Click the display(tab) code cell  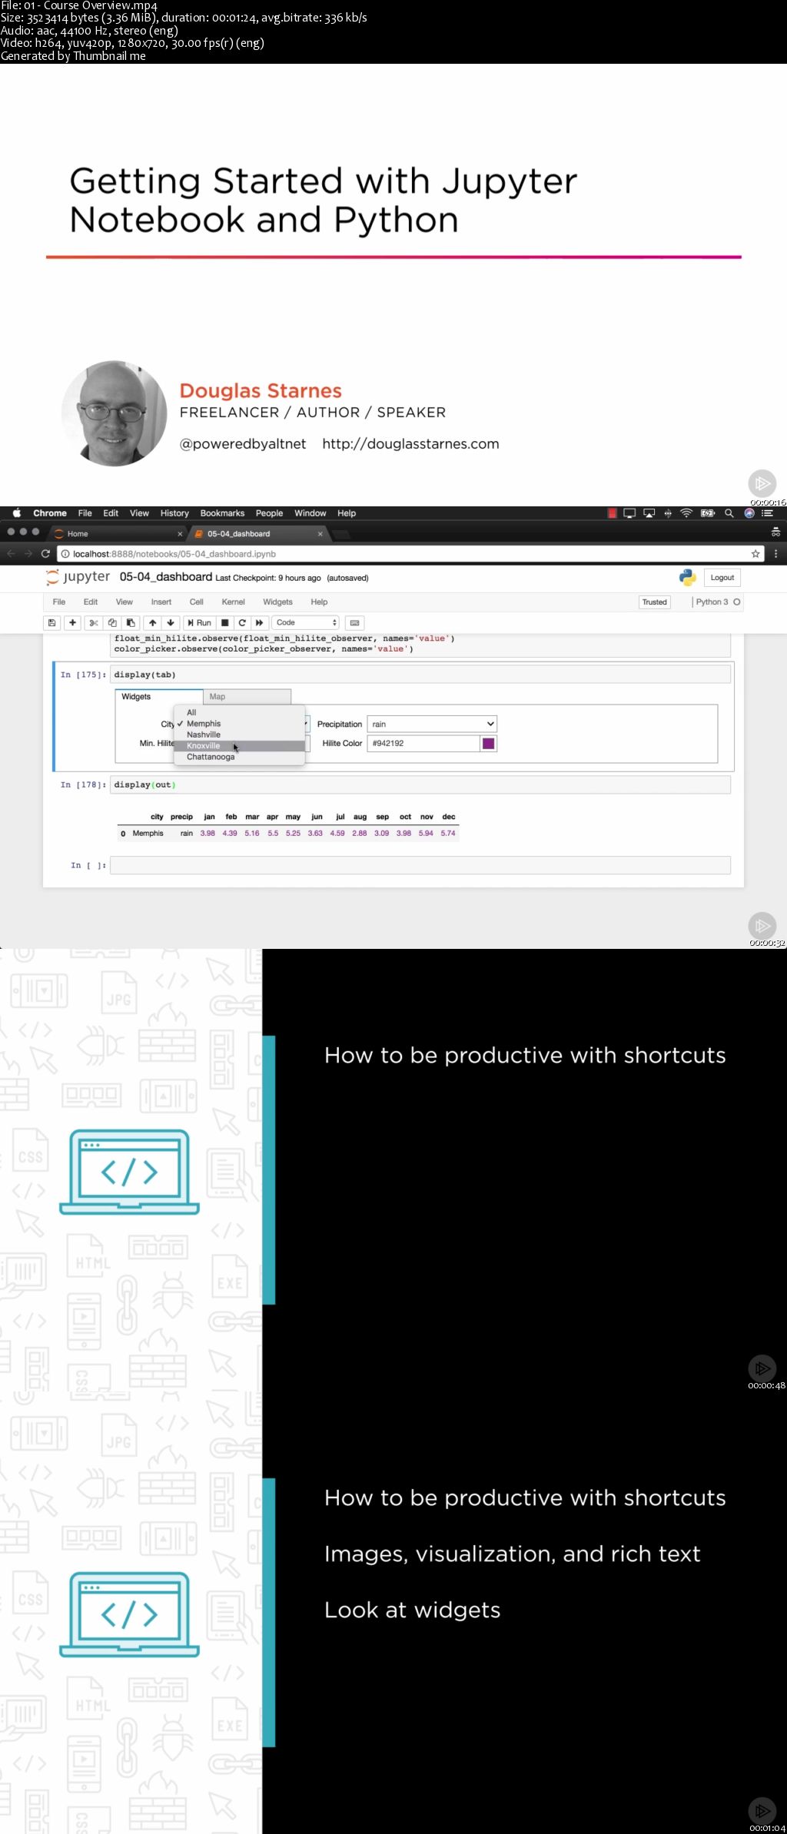click(420, 675)
